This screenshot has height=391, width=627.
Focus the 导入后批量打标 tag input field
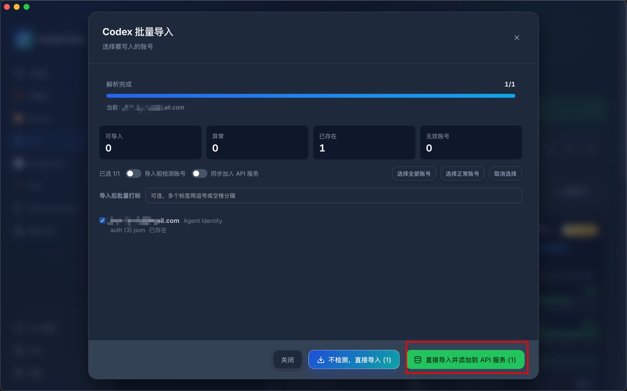(x=334, y=195)
